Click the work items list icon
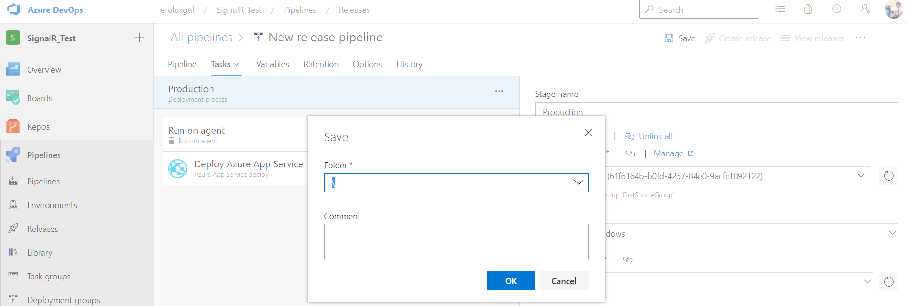This screenshot has height=306, width=908. click(x=780, y=10)
